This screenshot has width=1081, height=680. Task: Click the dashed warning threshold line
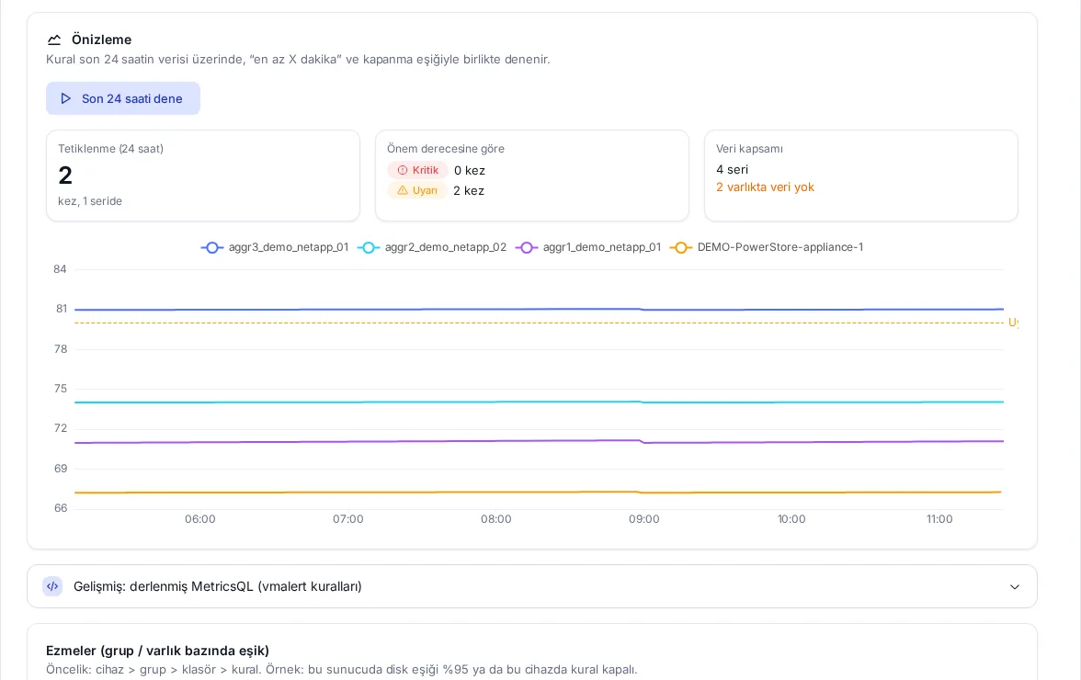pos(539,323)
